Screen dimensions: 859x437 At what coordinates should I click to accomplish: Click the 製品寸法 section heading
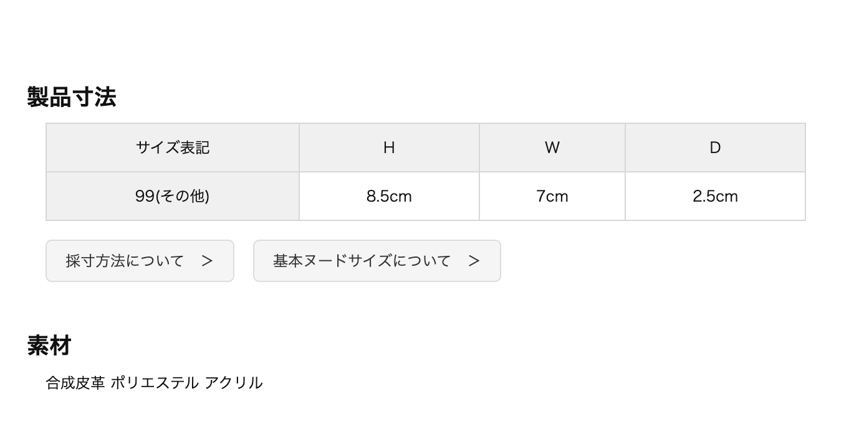pyautogui.click(x=72, y=97)
